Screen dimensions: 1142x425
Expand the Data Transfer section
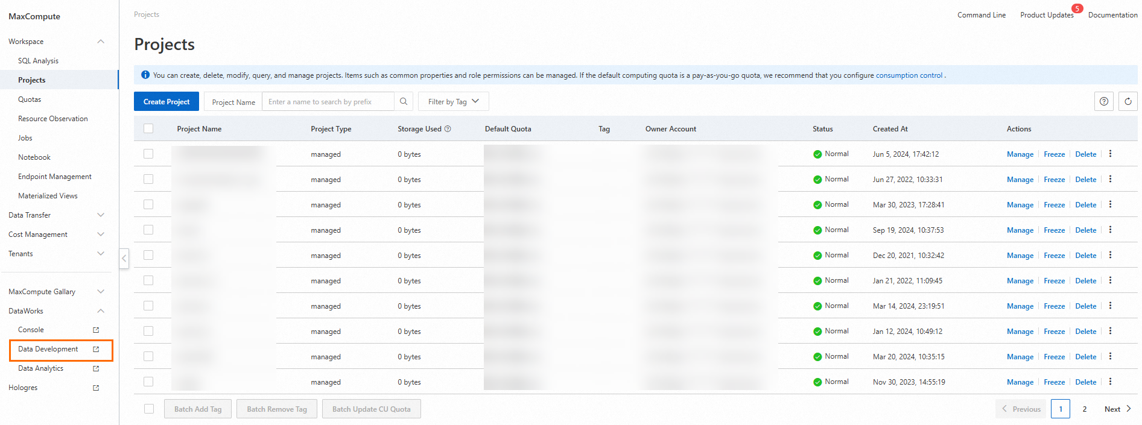[x=101, y=215]
